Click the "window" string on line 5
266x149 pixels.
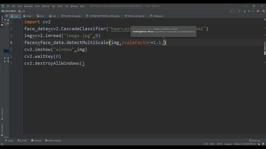(x=64, y=50)
